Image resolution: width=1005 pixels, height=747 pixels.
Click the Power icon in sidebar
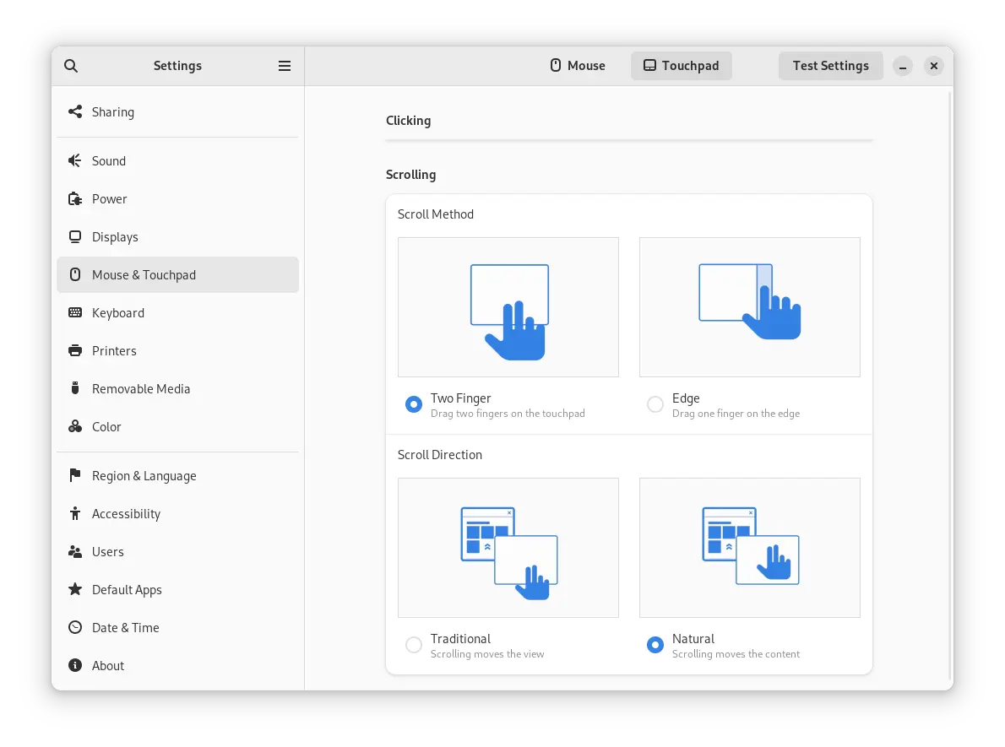(x=75, y=199)
